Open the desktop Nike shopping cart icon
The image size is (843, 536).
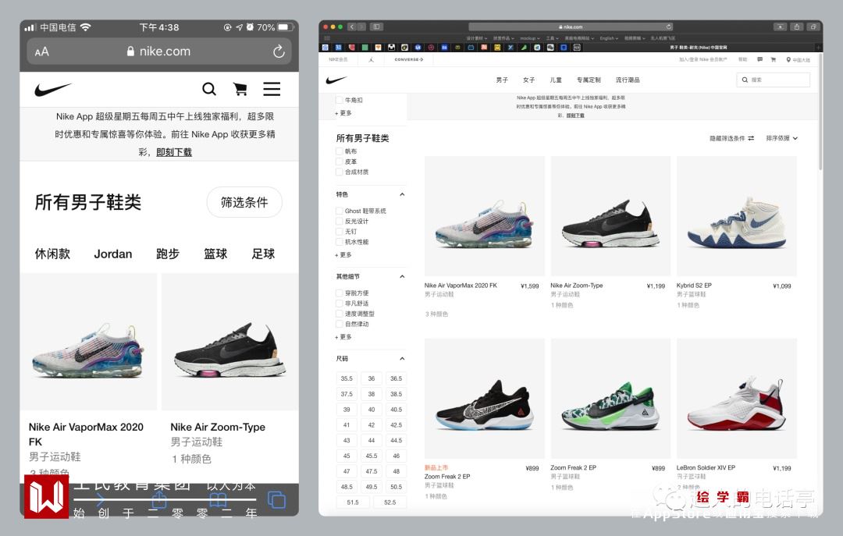click(773, 59)
